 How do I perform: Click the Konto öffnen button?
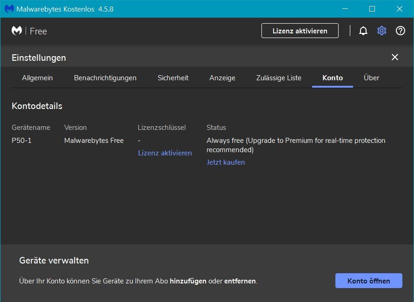368,281
